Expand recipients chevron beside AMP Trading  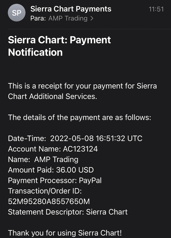tap(91, 18)
